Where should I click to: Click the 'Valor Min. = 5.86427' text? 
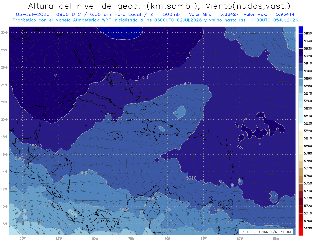[x=214, y=14]
